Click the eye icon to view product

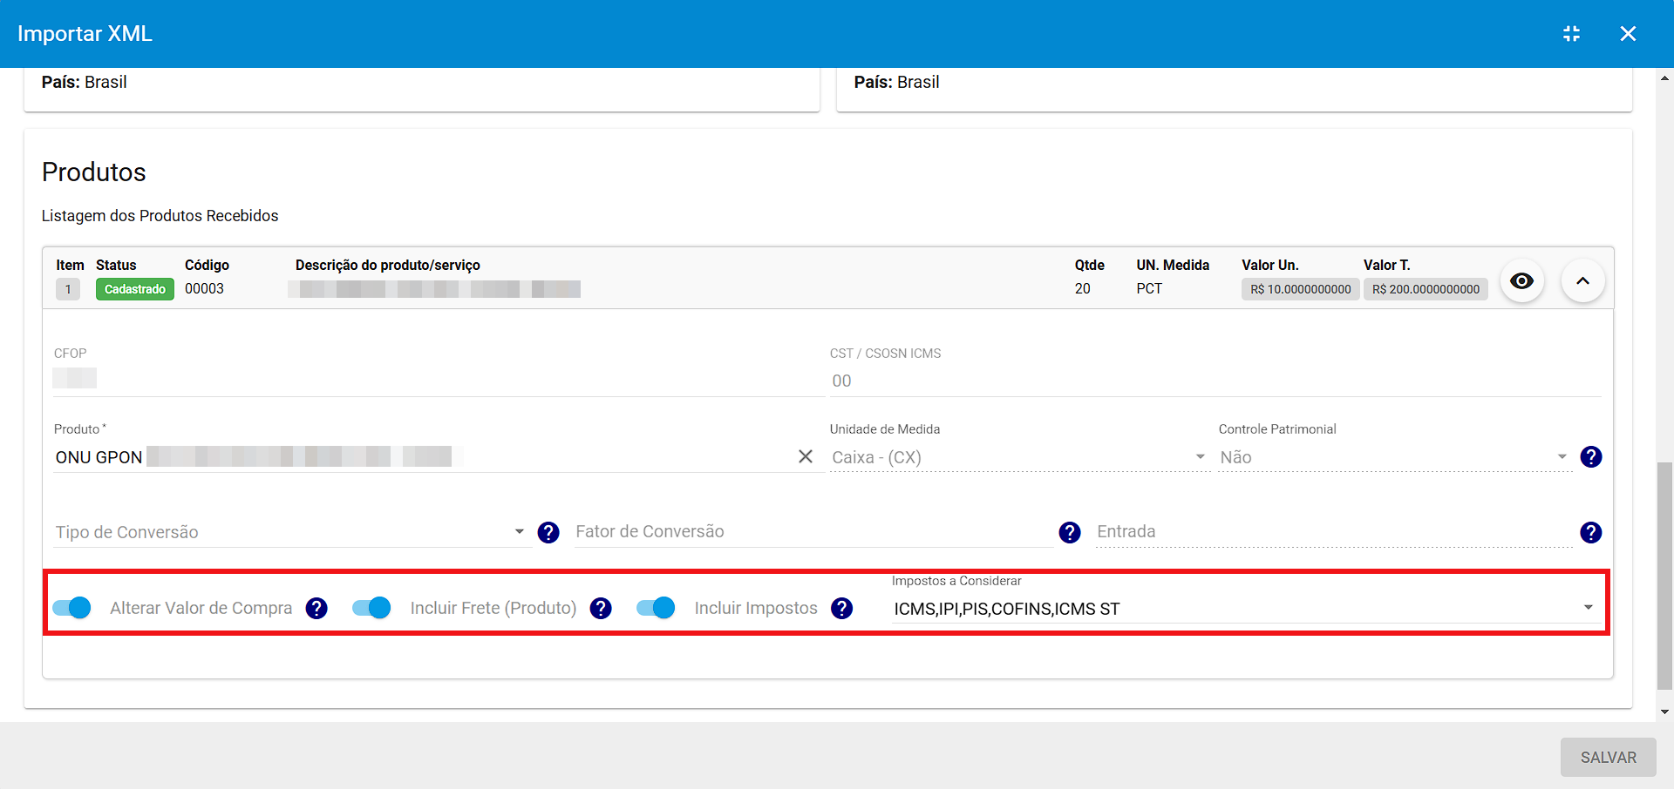pyautogui.click(x=1521, y=281)
